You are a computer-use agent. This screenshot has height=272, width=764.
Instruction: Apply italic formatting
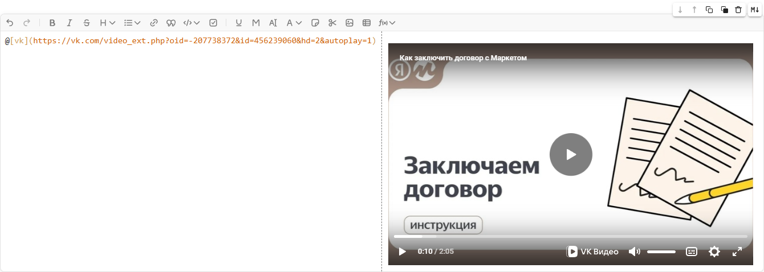[70, 23]
